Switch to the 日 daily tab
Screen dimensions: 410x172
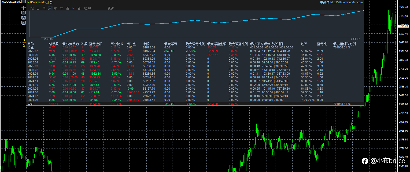pos(38,8)
